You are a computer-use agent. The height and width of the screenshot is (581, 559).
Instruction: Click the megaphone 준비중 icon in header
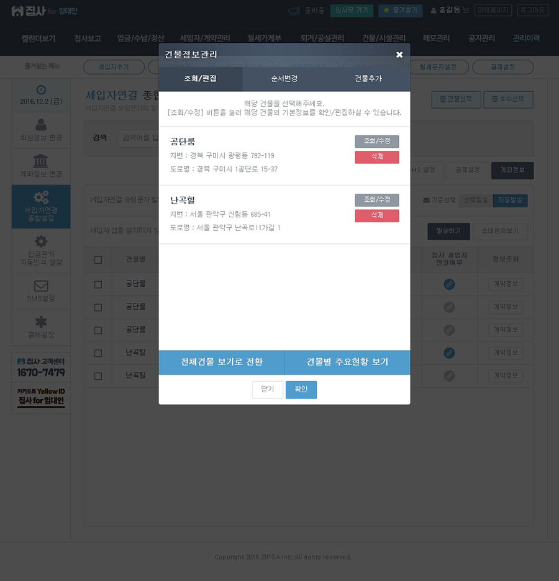294,11
